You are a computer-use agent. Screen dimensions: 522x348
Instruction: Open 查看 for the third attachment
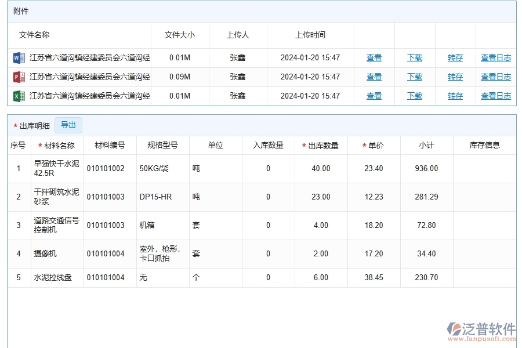(x=374, y=96)
